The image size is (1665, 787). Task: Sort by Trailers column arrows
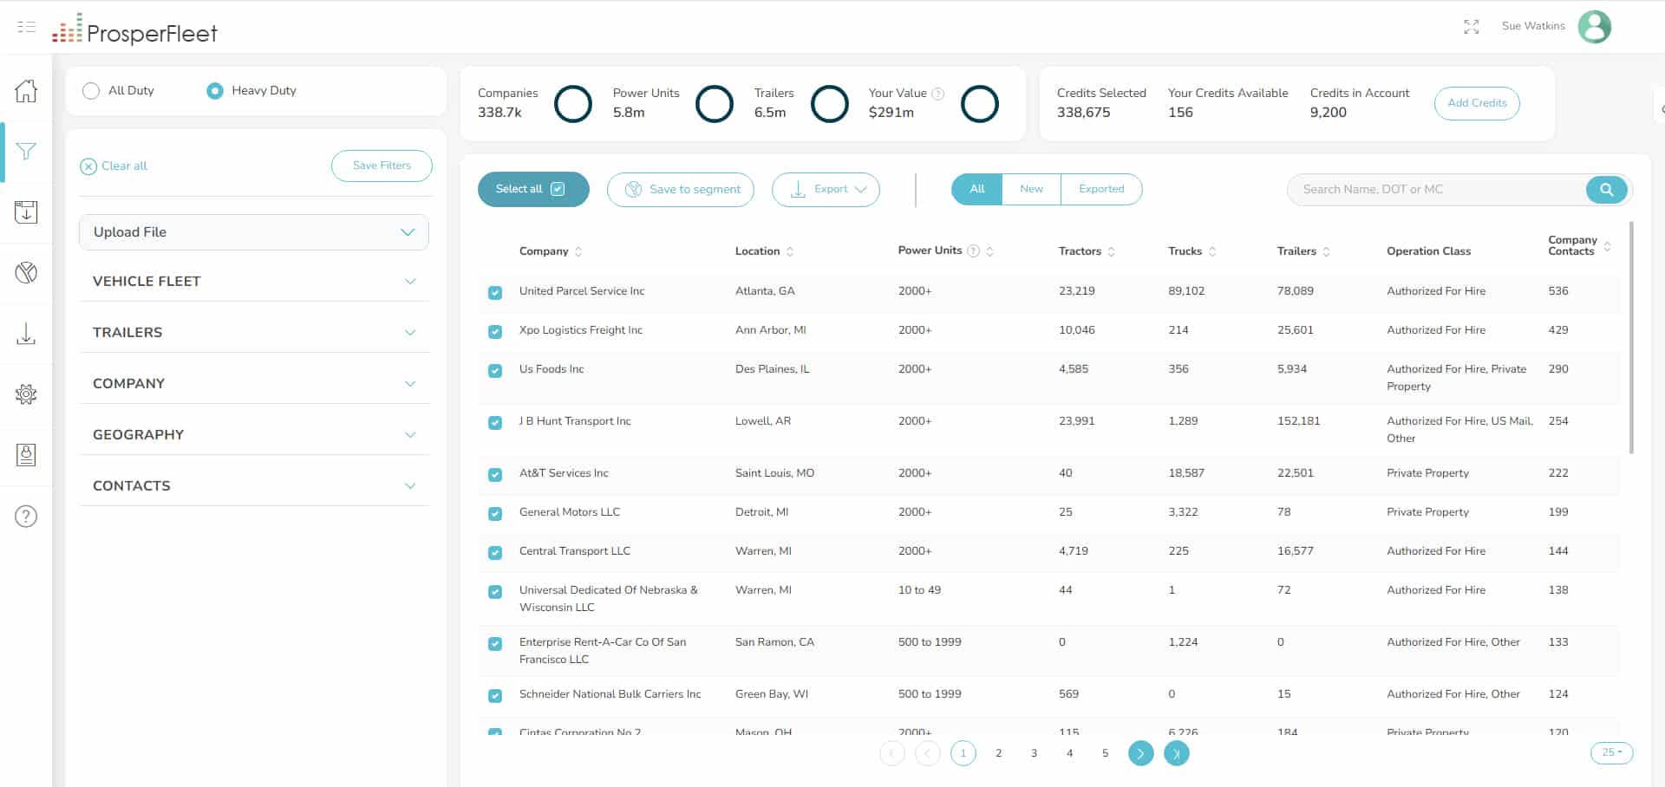1326,251
